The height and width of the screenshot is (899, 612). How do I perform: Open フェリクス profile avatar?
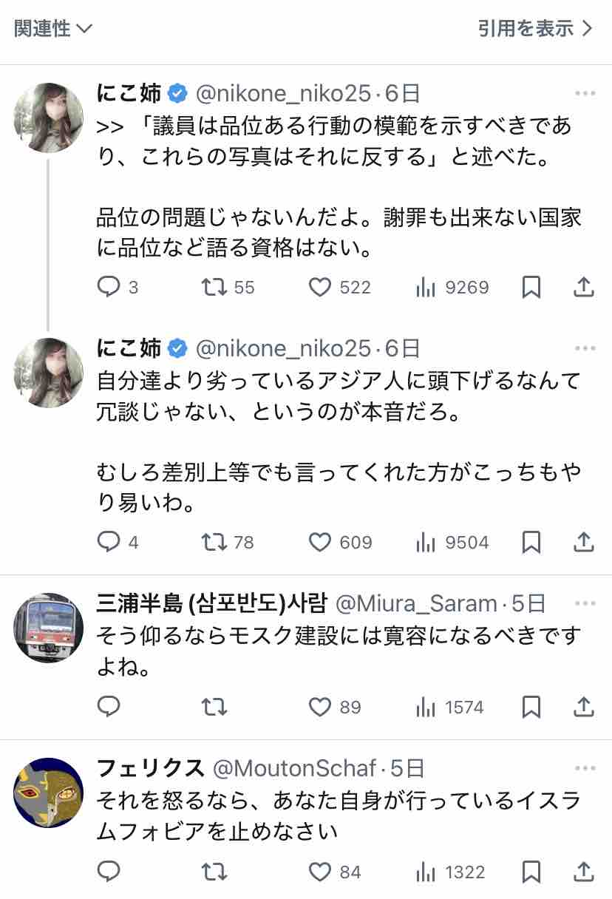[49, 793]
